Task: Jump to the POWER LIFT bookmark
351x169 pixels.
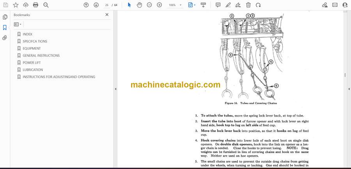Action: [32, 63]
